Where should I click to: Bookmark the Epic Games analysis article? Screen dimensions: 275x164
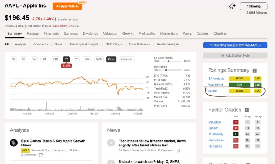pos(41,155)
